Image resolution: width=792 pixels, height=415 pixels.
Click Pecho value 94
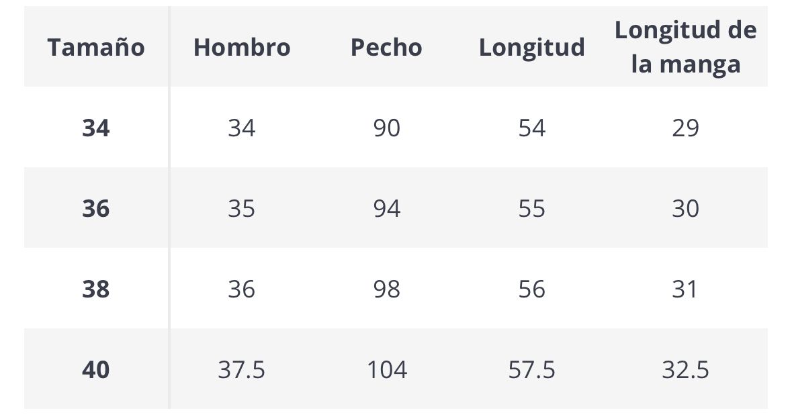pos(387,208)
